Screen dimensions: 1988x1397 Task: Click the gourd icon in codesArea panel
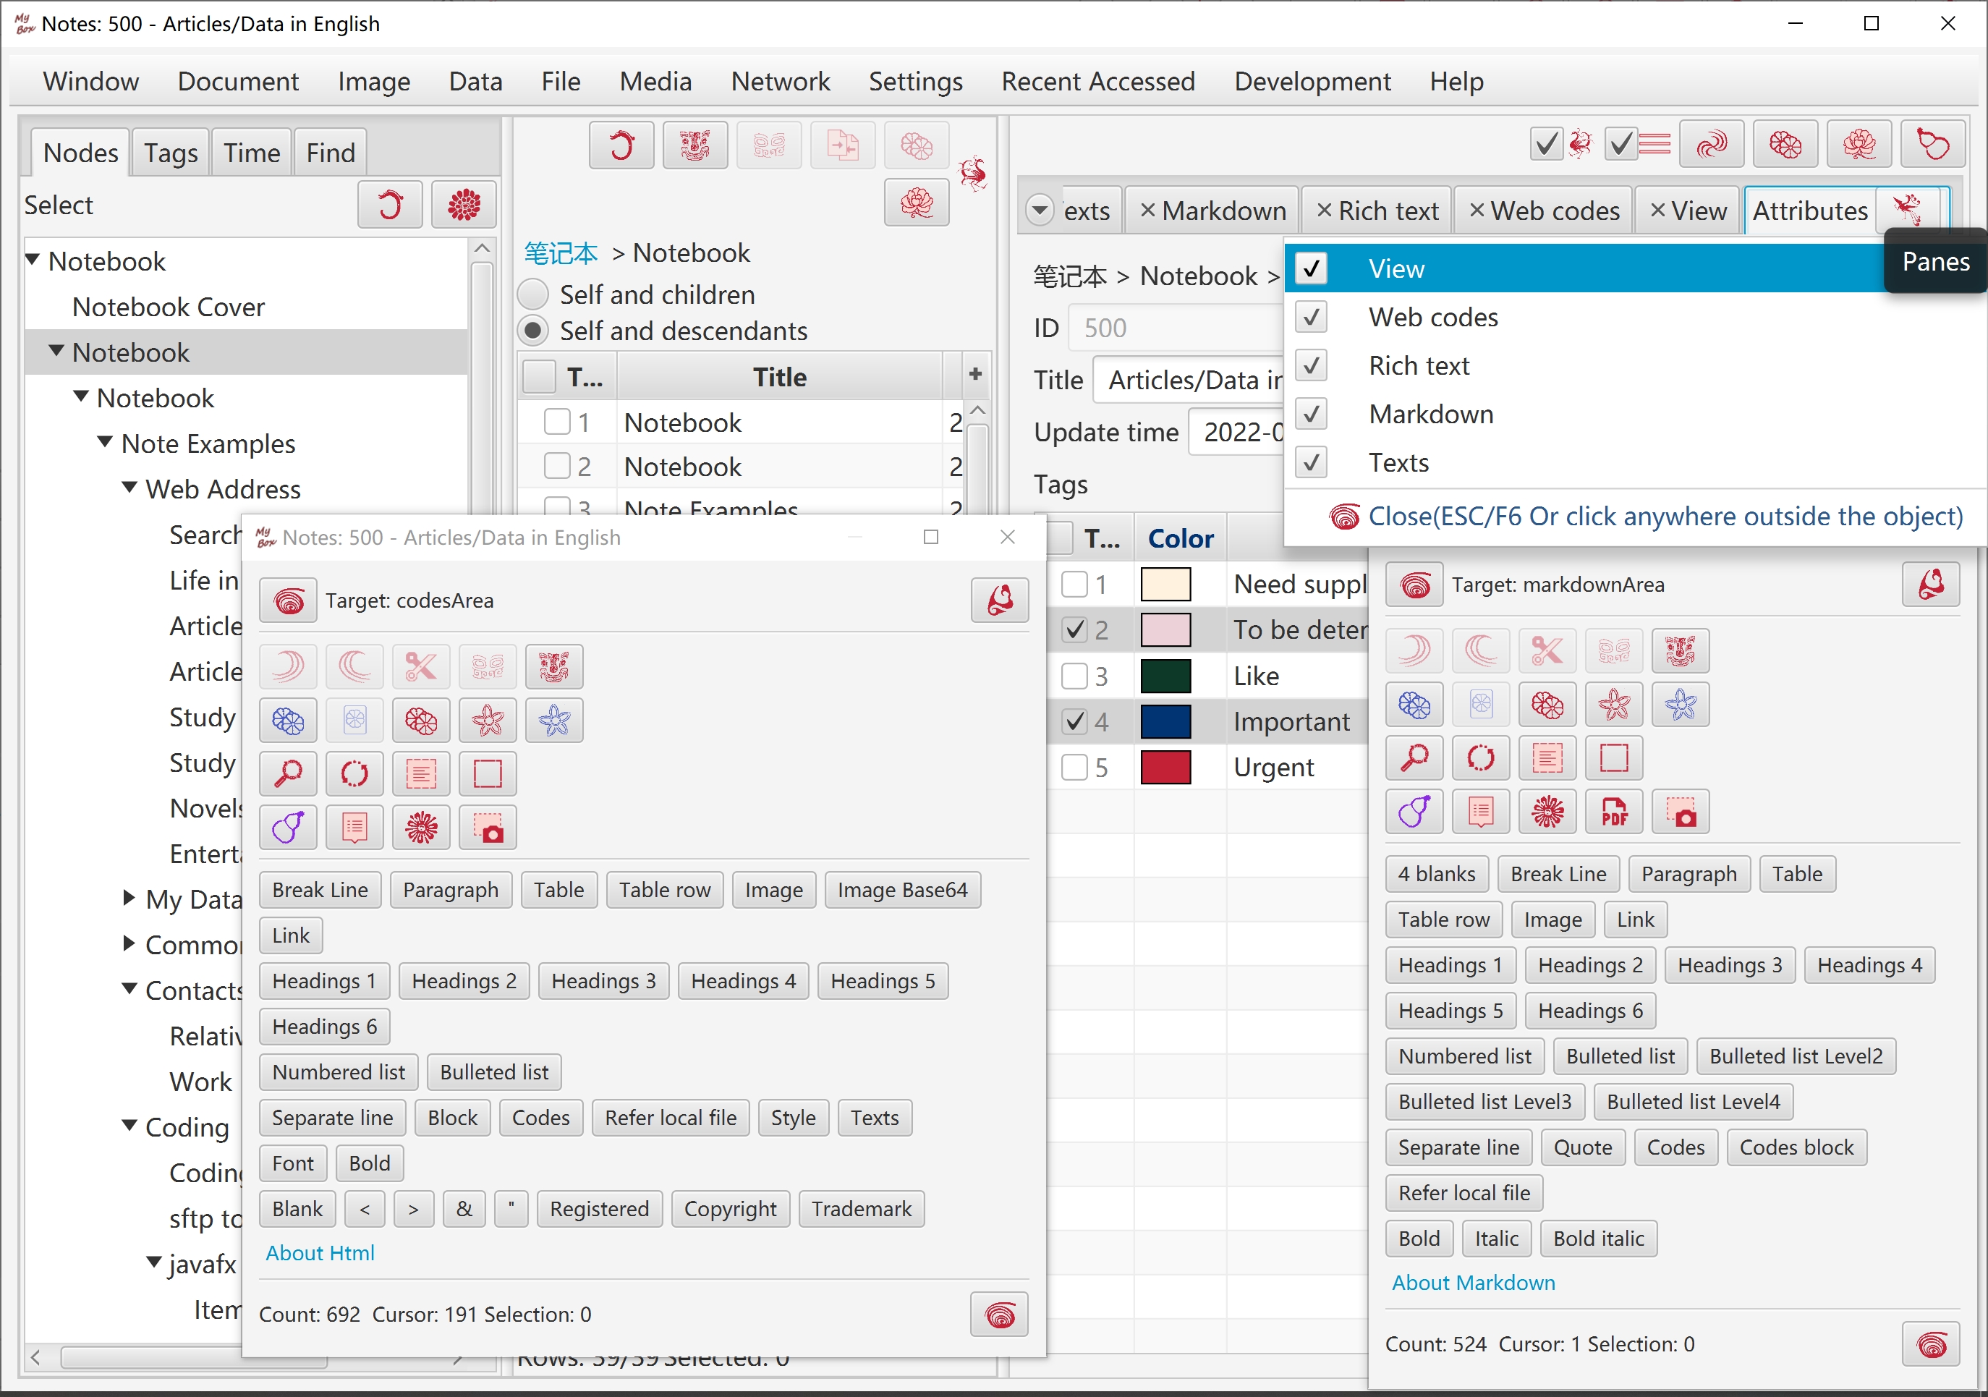coord(289,827)
